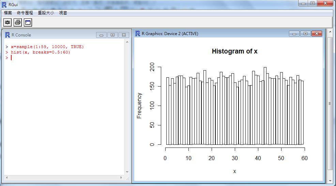Image resolution: width=336 pixels, height=186 pixels.
Task: Minimize the R Console window
Action: click(101, 35)
